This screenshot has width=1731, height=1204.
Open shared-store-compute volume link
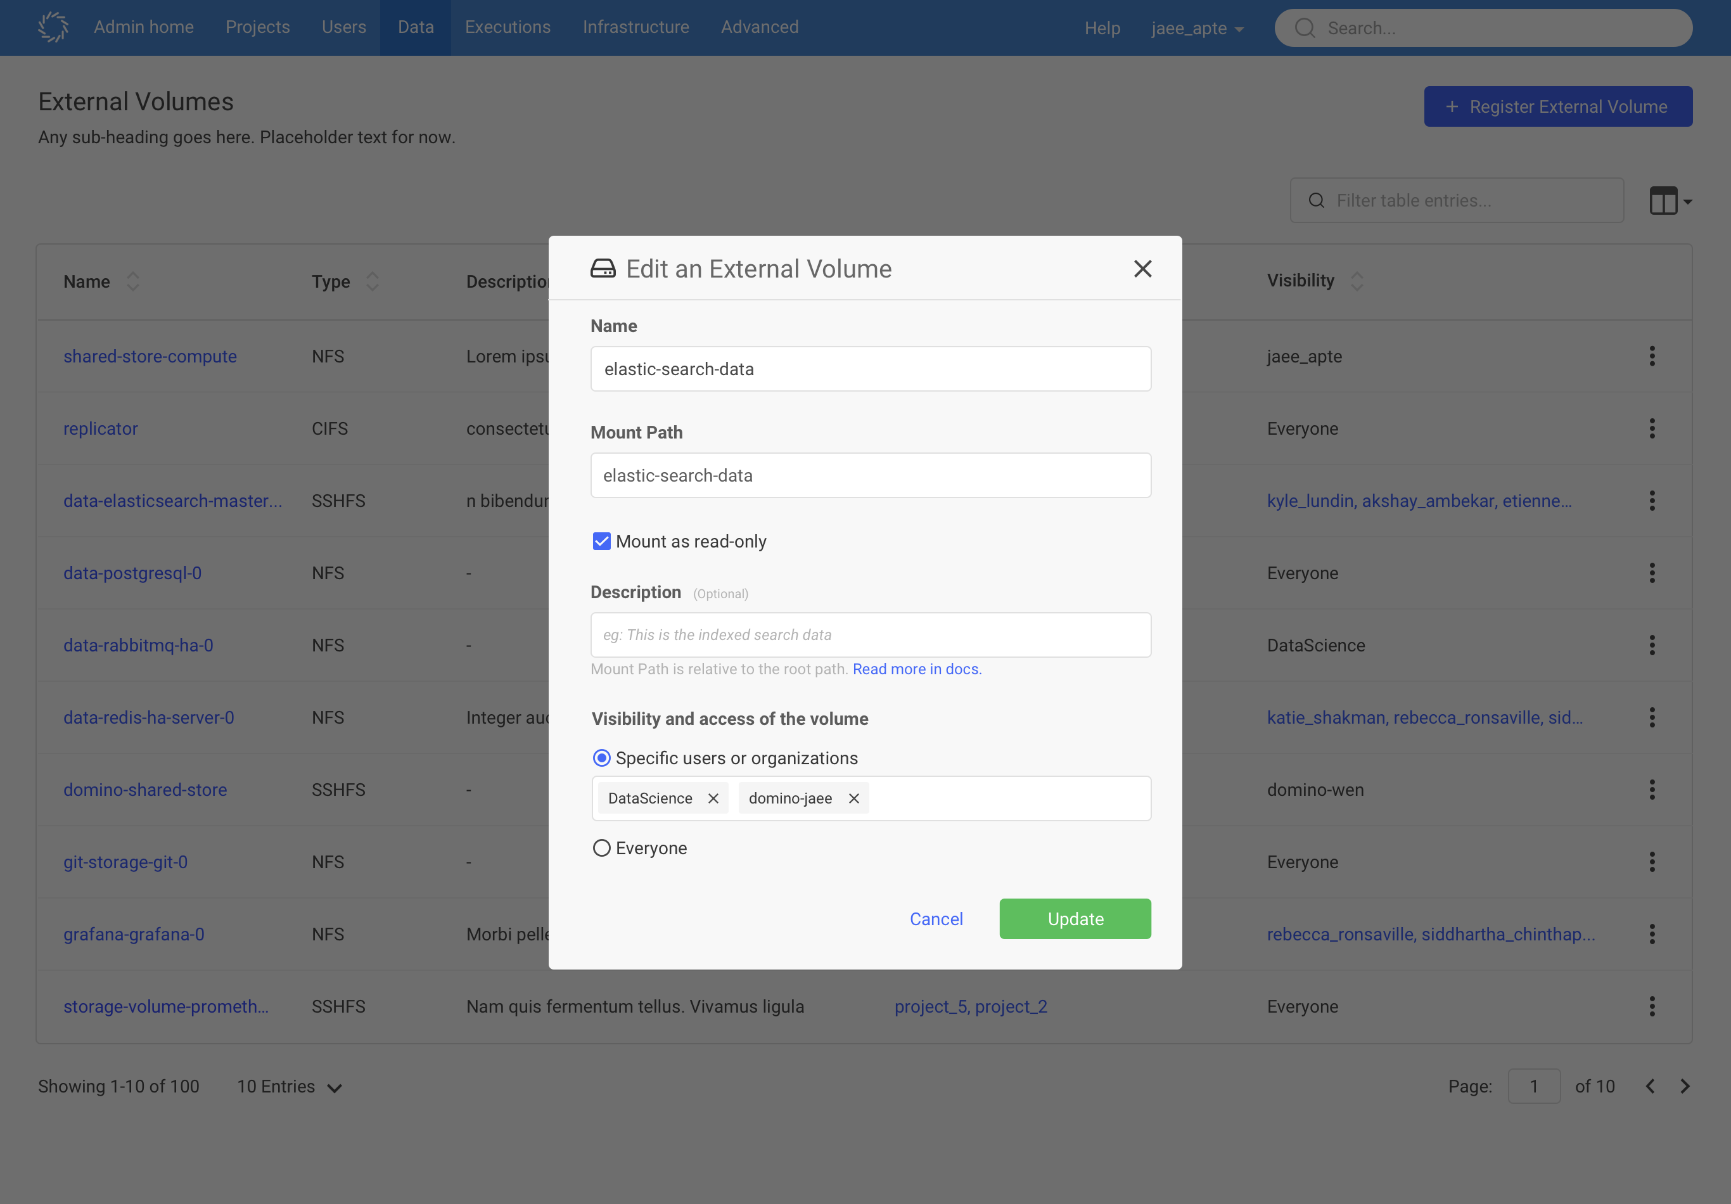tap(150, 357)
